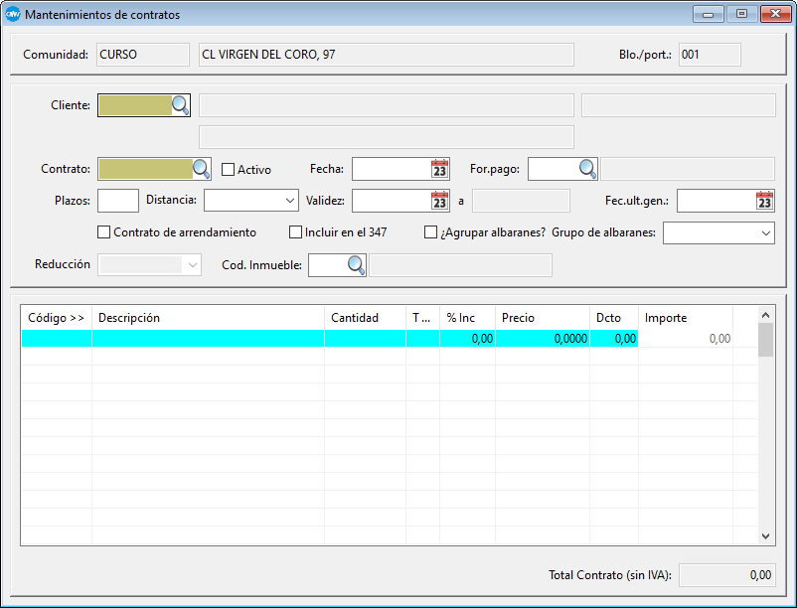
Task: Select the Precio cell in first row
Action: click(543, 339)
